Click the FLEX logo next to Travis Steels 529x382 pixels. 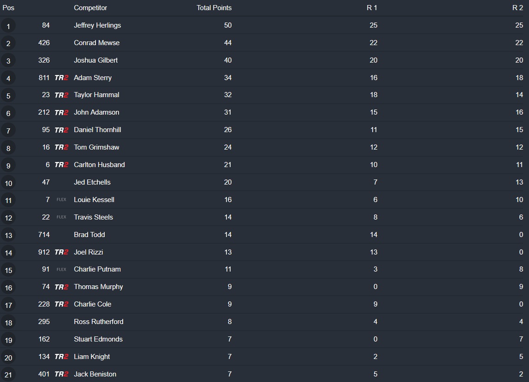(61, 217)
